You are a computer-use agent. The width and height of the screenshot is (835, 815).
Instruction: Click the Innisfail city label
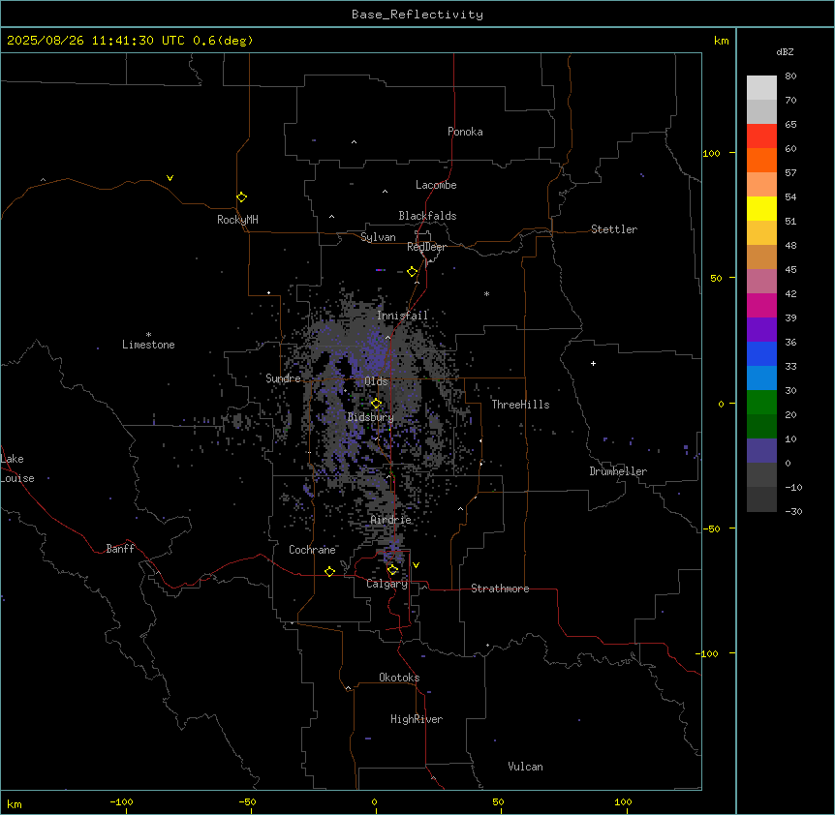coord(402,316)
